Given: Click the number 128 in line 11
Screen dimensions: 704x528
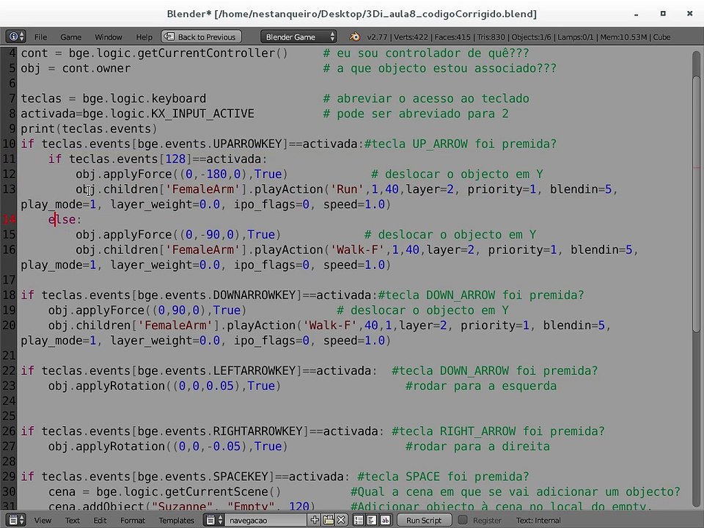Looking at the screenshot, I should (175, 159).
